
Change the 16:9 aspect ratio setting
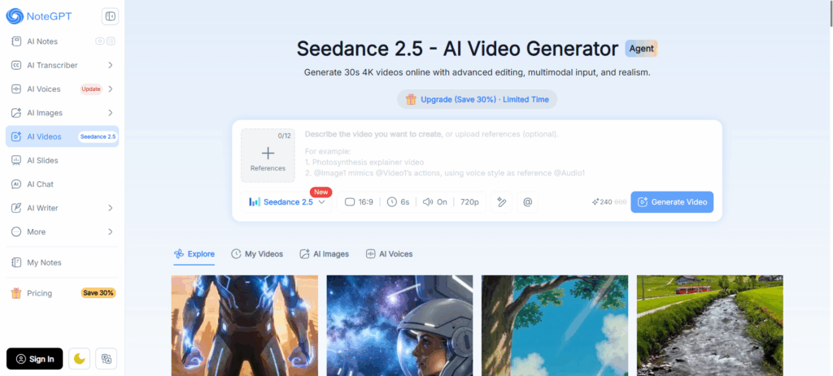click(x=359, y=202)
